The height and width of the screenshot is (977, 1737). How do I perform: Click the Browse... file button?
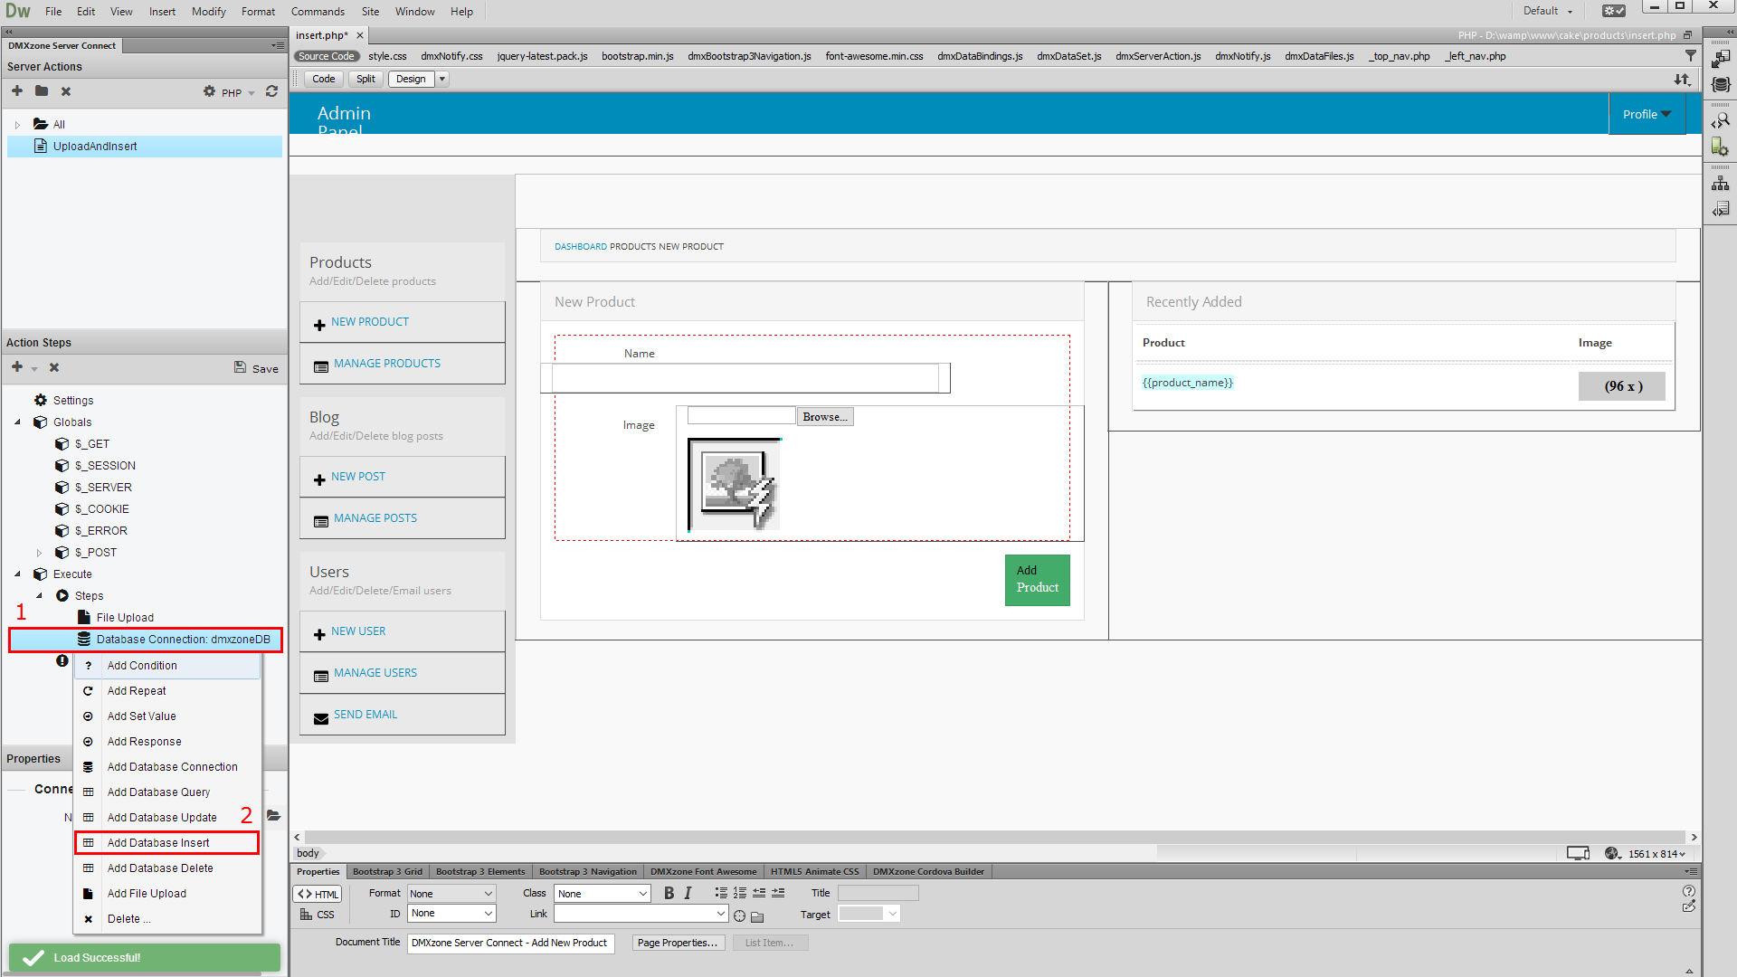click(x=825, y=417)
